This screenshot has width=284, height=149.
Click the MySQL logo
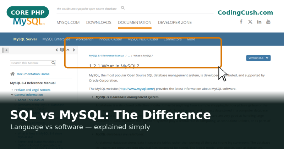pyautogui.click(x=29, y=22)
